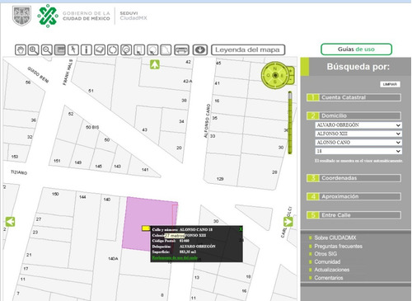Click the LIMPIAR button
Image resolution: width=412 pixels, height=301 pixels.
(x=390, y=84)
